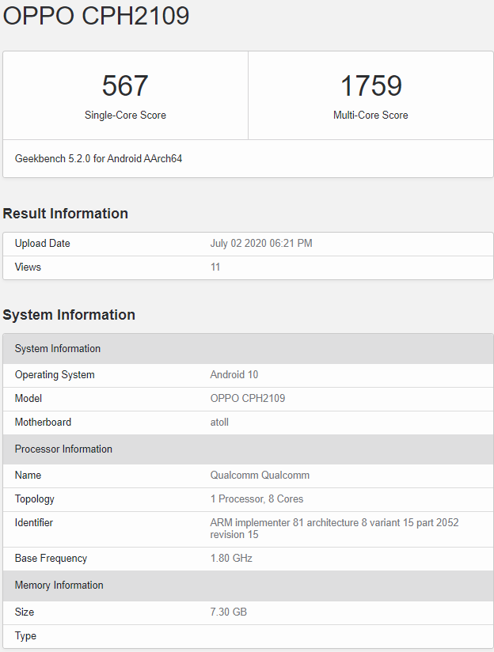Click the processor Name label
The height and width of the screenshot is (652, 494).
click(x=28, y=476)
